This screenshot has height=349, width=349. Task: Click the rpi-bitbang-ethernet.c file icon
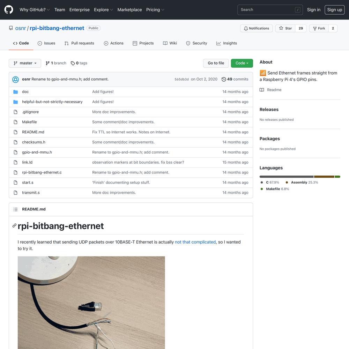point(15,172)
